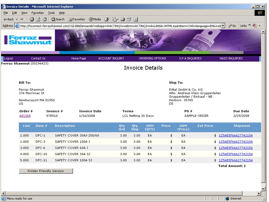Click the PDF converter icon near Links
This screenshot has width=269, height=202.
click(255, 26)
